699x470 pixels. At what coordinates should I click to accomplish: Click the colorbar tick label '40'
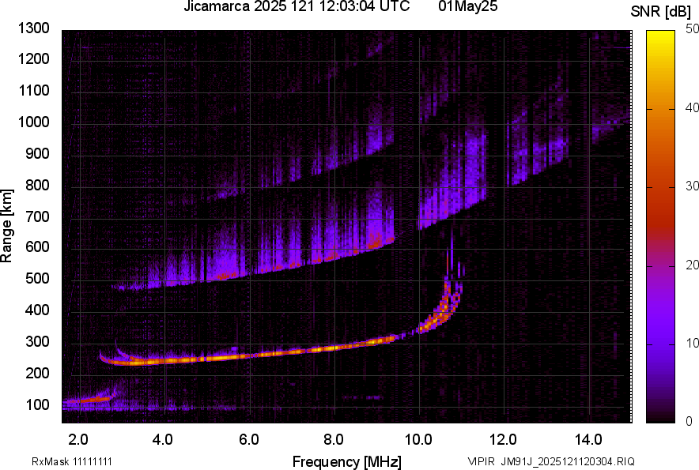[692, 107]
